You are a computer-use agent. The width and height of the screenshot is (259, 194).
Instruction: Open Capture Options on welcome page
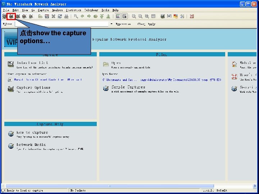(x=33, y=88)
